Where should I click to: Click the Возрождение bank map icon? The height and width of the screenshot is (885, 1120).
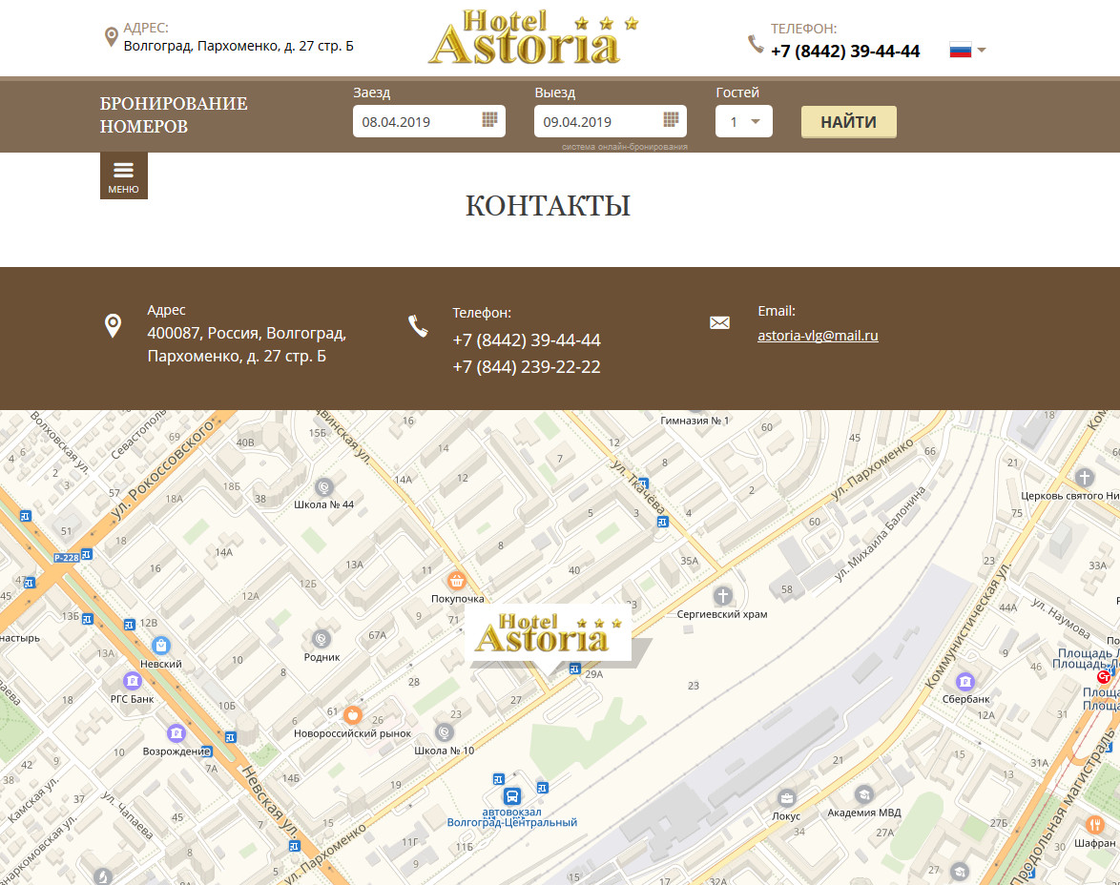coord(176,732)
